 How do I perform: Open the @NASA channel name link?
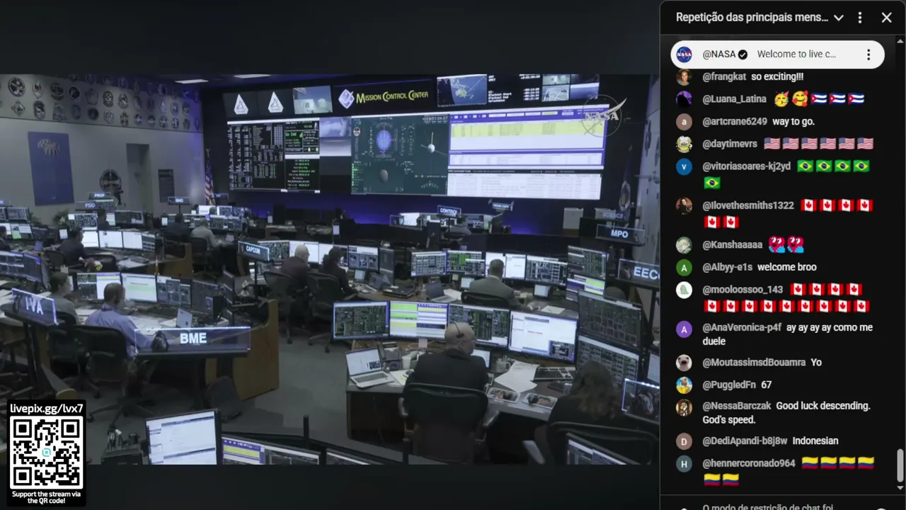point(719,55)
